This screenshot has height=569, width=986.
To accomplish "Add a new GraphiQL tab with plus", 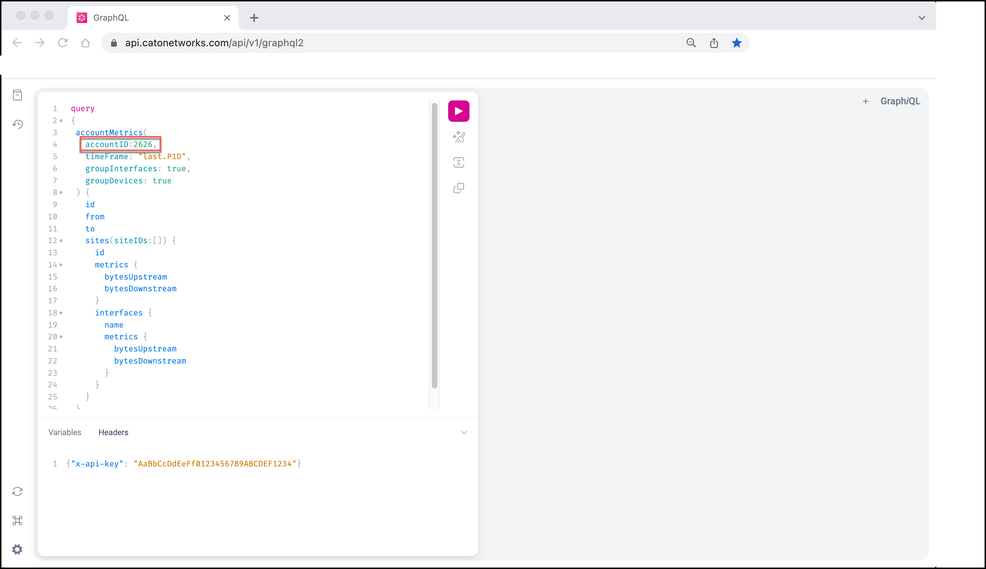I will pyautogui.click(x=865, y=101).
